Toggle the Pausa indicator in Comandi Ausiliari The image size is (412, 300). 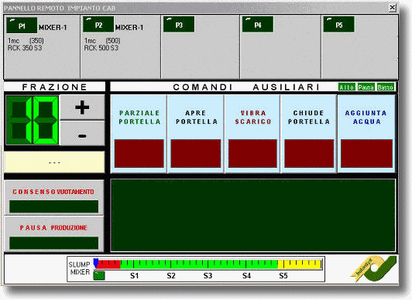(366, 87)
